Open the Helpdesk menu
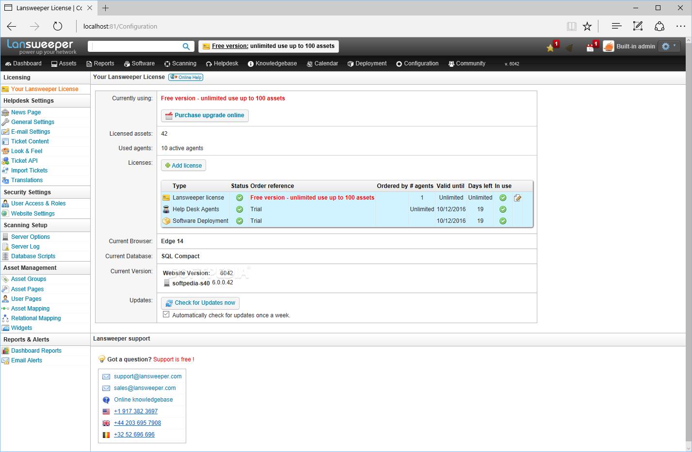 tap(222, 63)
